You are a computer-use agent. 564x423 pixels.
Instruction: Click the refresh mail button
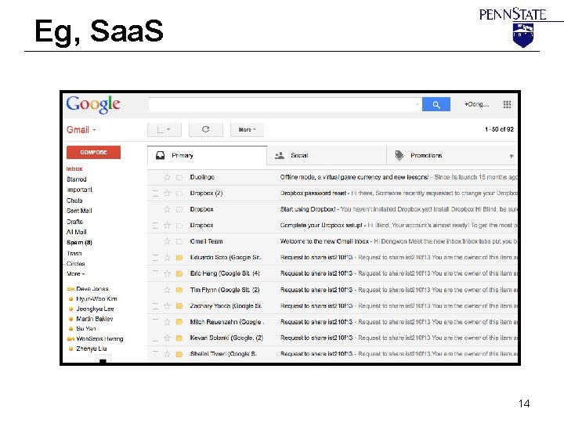point(206,129)
